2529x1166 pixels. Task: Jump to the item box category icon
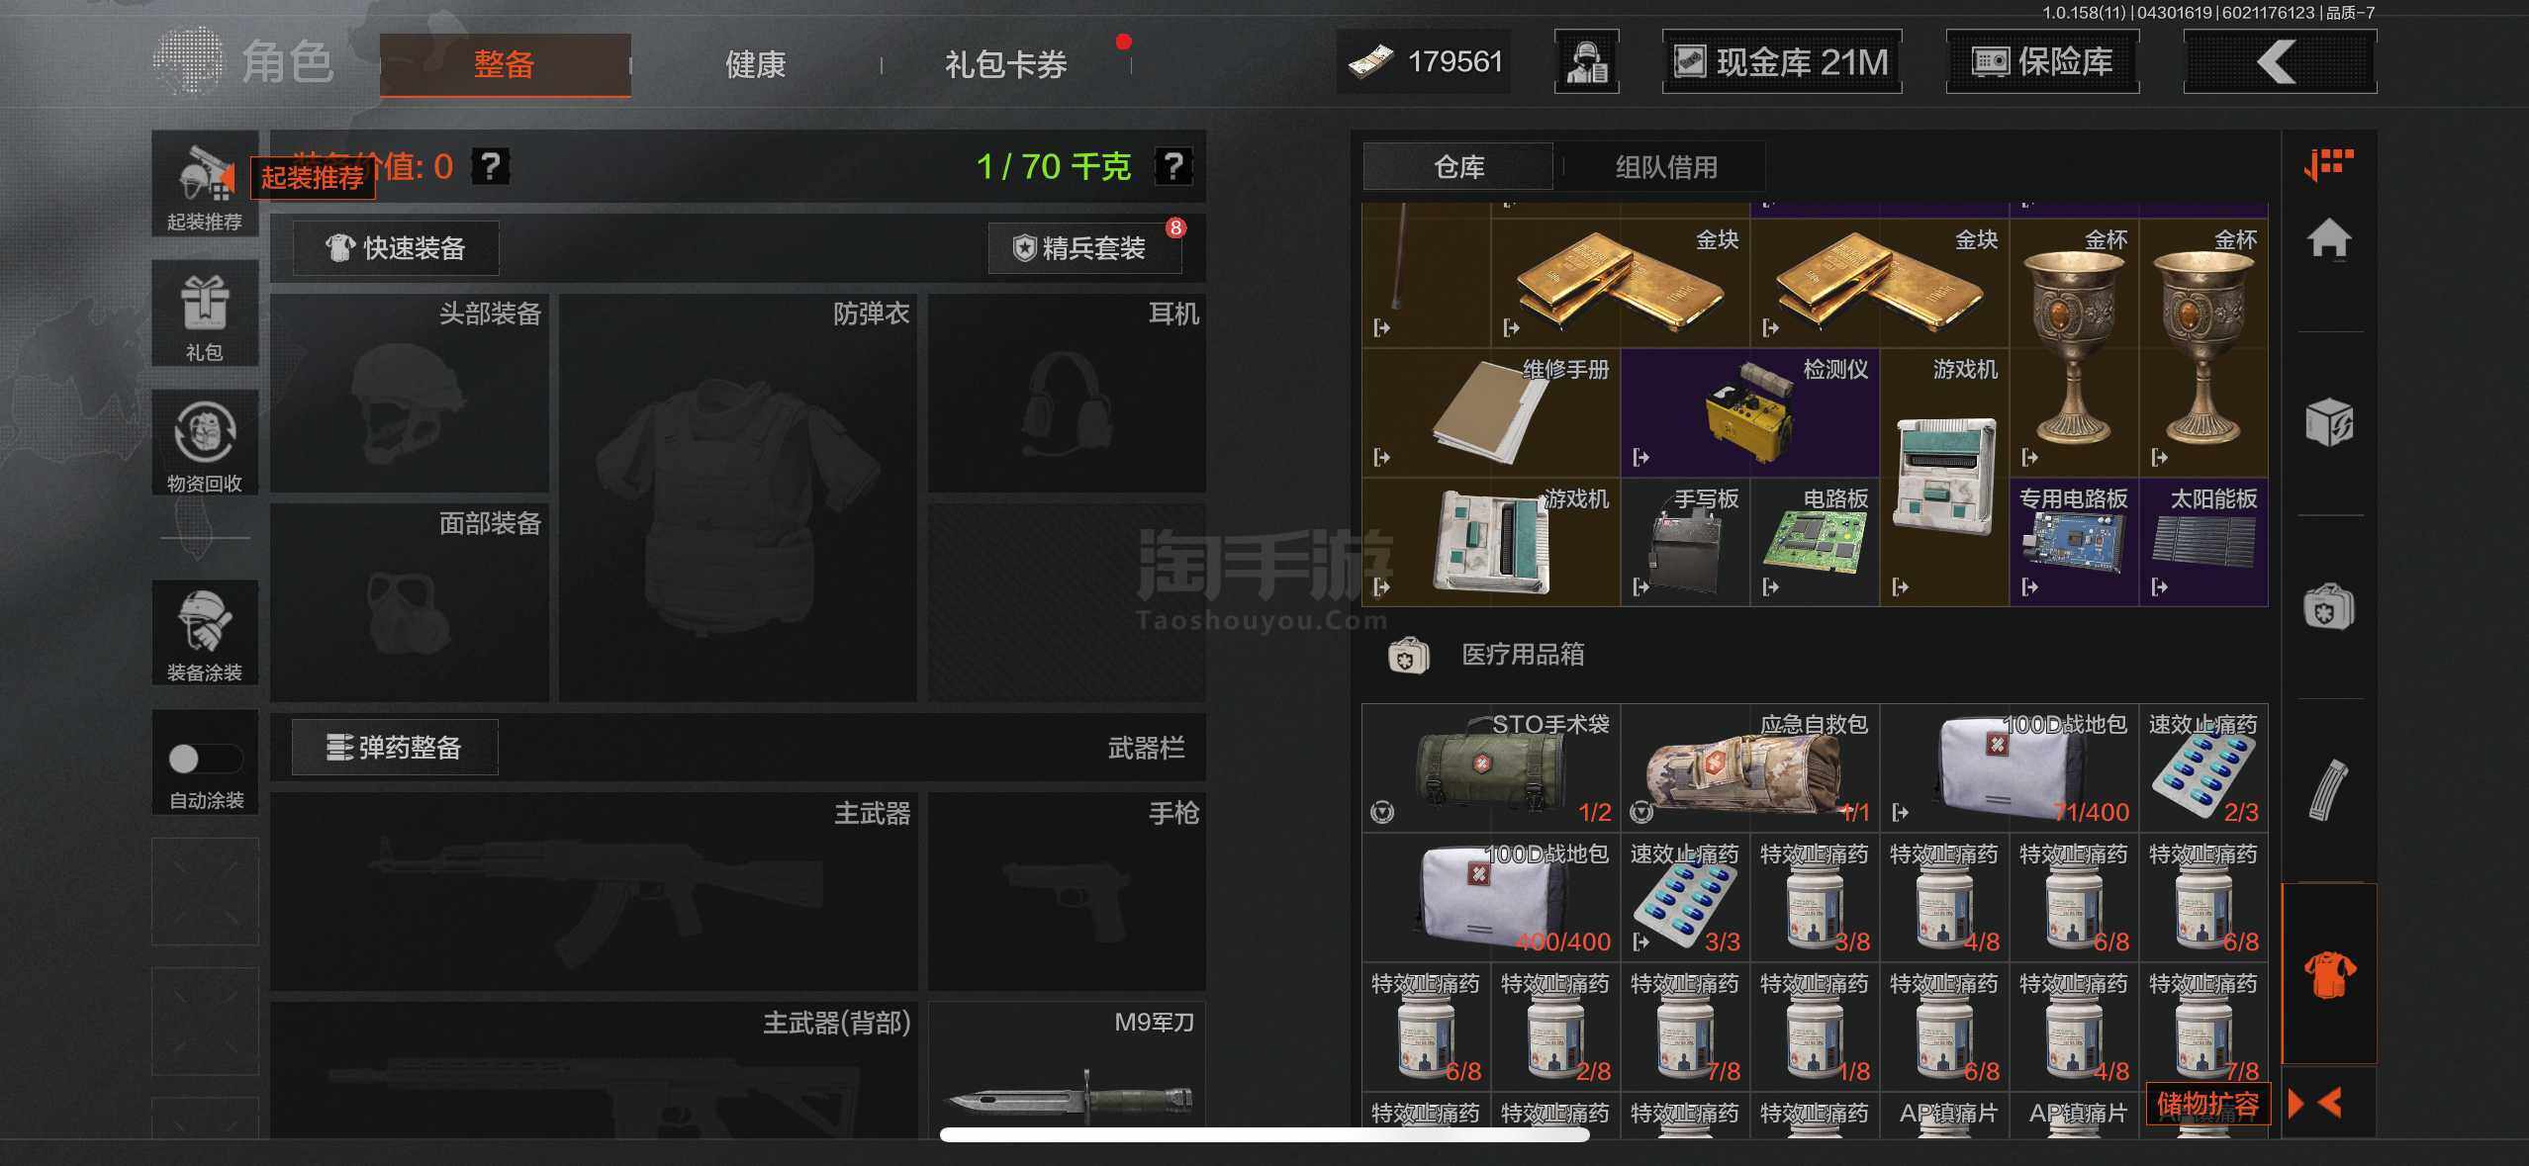[x=2329, y=423]
